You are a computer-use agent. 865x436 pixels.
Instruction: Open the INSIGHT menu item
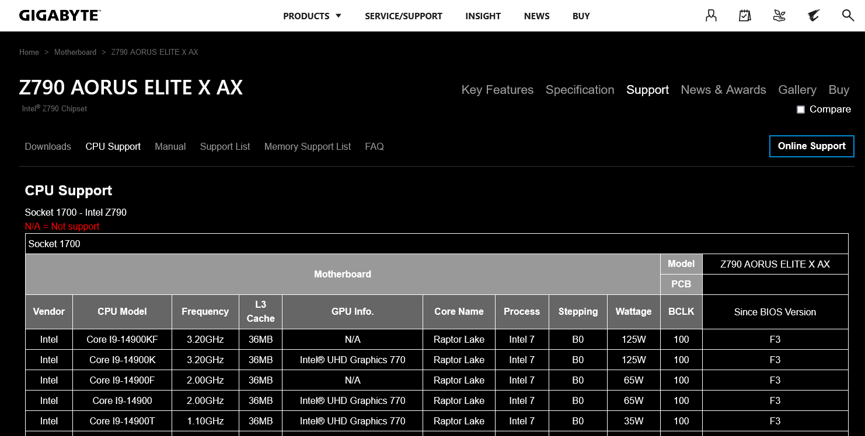pos(483,16)
